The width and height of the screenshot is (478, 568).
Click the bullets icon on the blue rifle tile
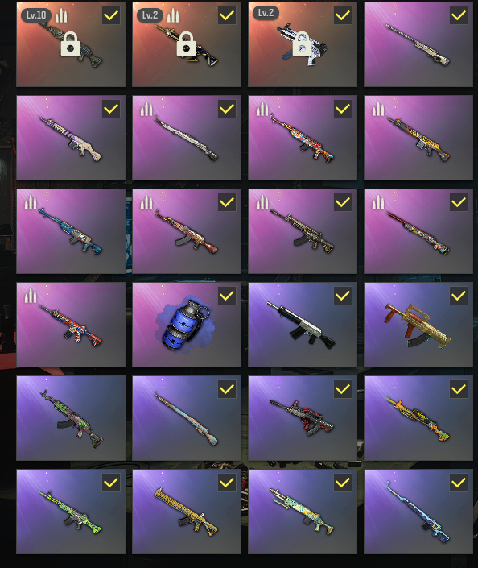[31, 202]
